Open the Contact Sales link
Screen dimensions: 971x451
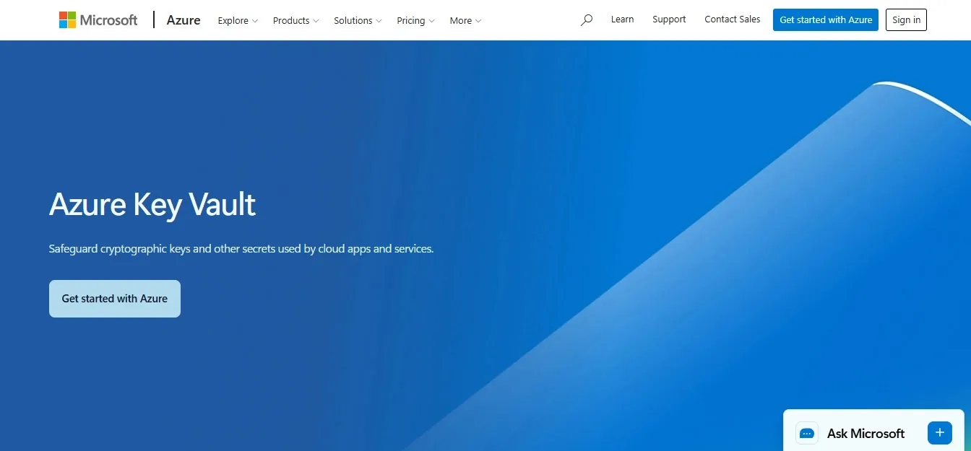click(x=733, y=19)
